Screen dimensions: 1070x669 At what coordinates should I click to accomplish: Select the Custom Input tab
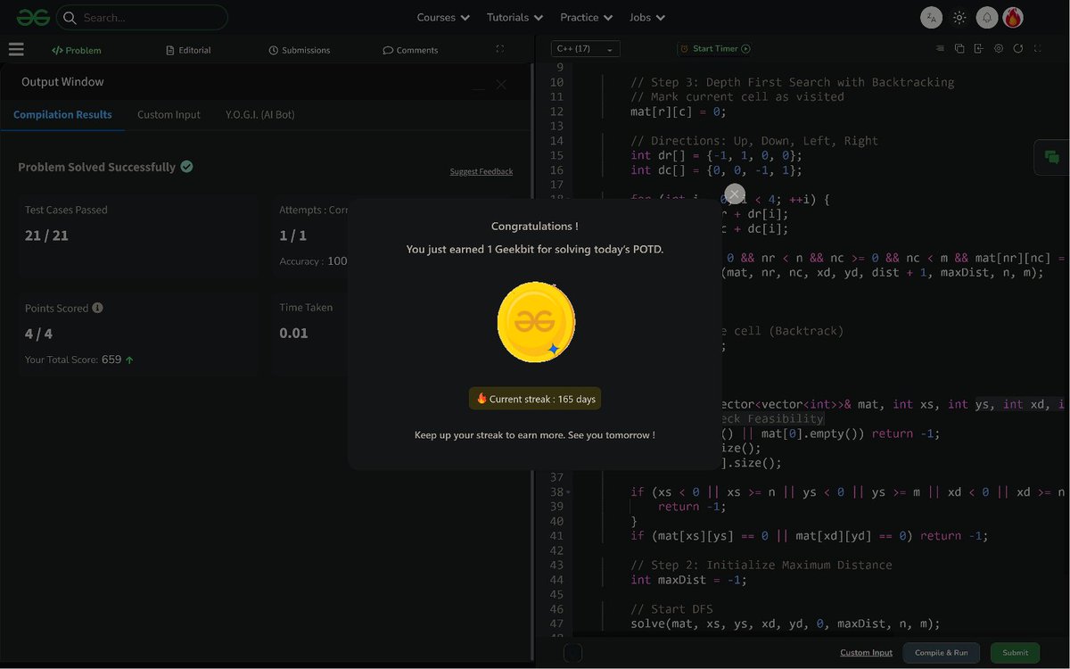[x=169, y=114]
